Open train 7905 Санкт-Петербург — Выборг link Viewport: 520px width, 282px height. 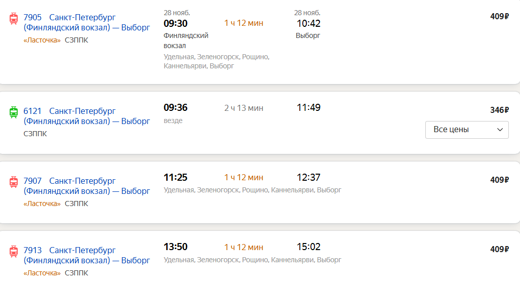87,22
